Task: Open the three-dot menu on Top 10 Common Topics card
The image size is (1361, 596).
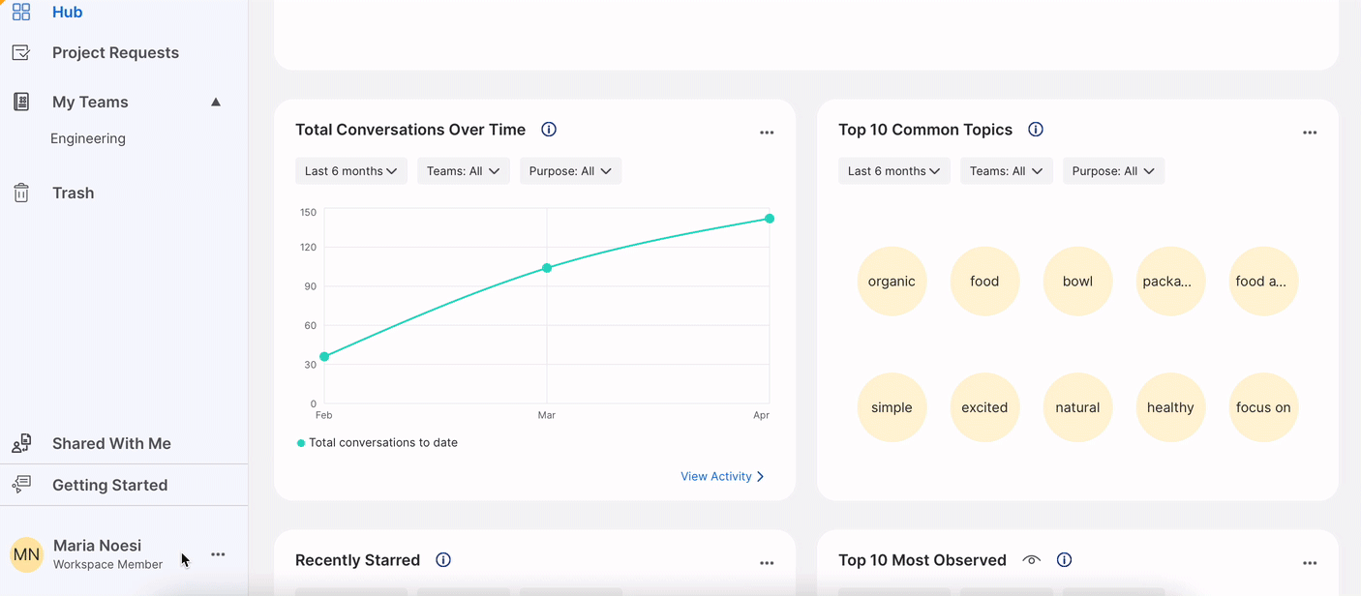Action: tap(1310, 133)
